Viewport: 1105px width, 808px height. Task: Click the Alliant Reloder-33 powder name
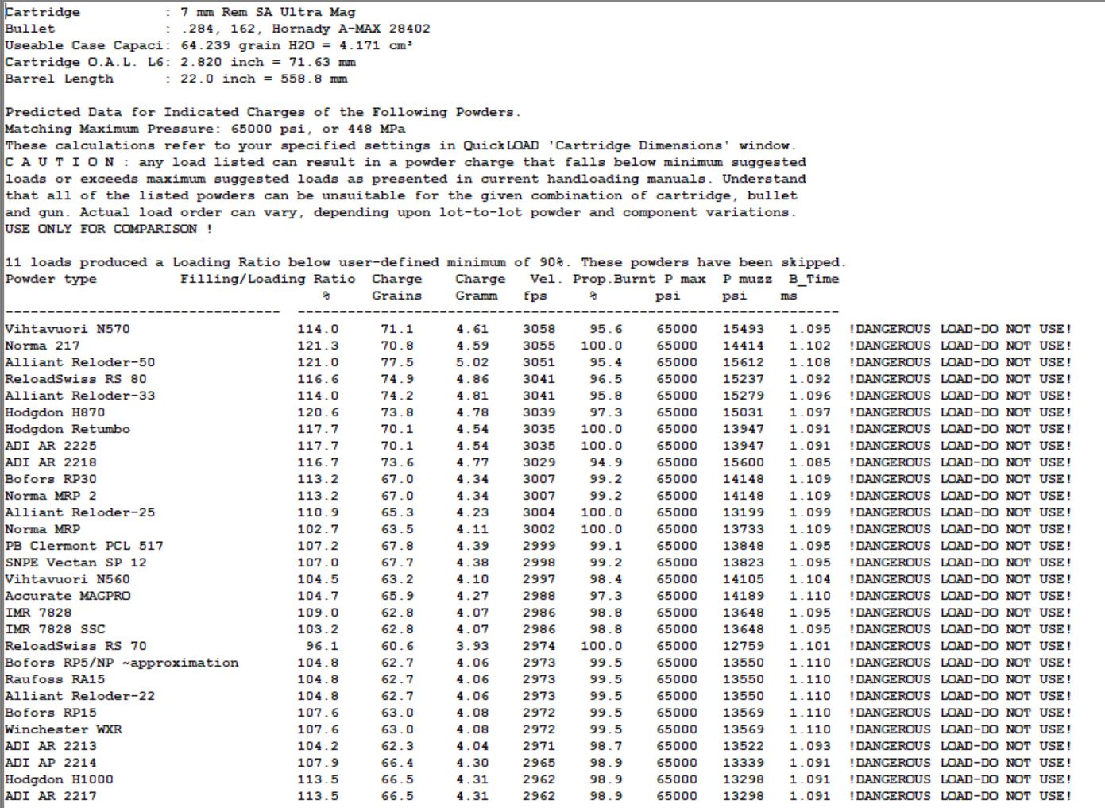click(x=80, y=396)
